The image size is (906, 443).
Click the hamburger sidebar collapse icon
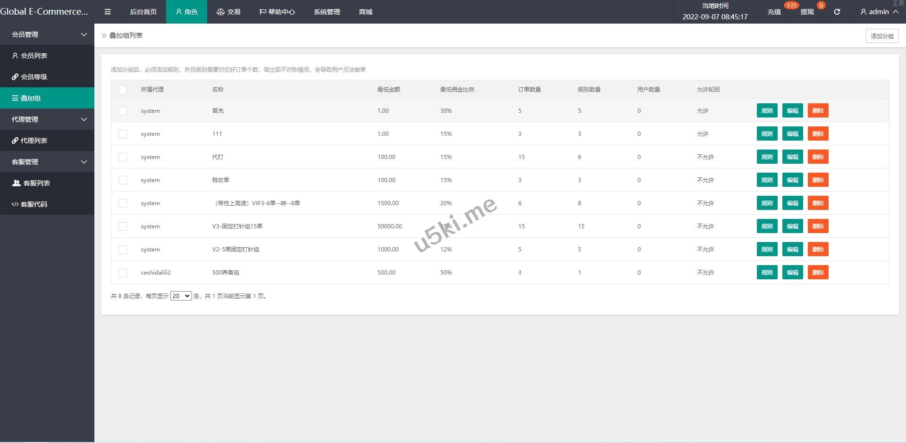108,12
